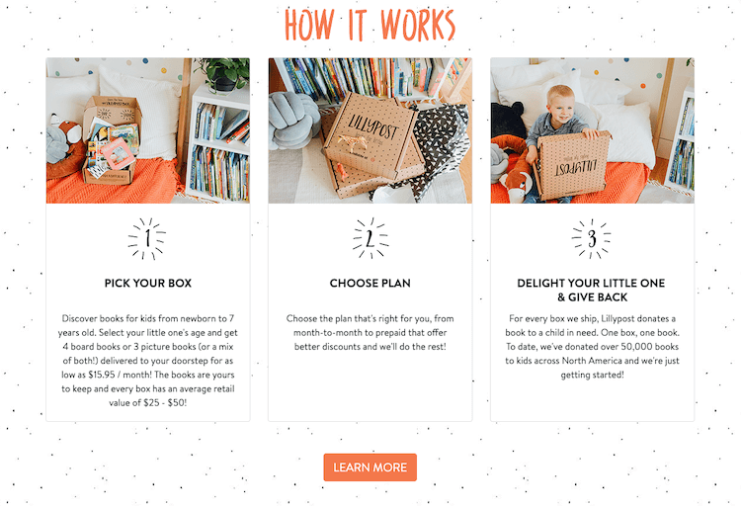Open the Lillypost box photo near bookshelf
The height and width of the screenshot is (506, 741).
pos(370,130)
